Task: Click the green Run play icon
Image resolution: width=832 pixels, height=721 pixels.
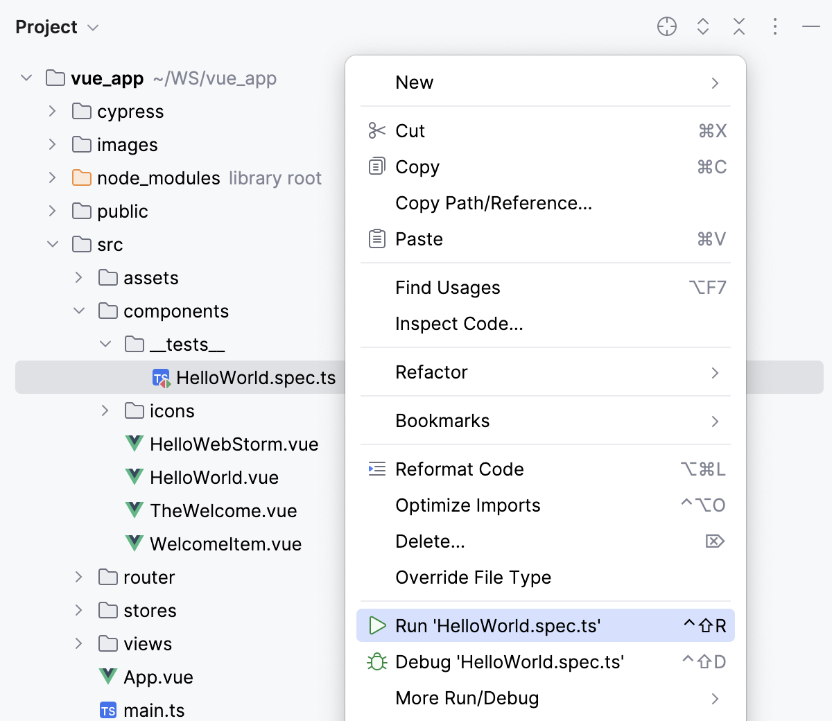Action: tap(378, 625)
